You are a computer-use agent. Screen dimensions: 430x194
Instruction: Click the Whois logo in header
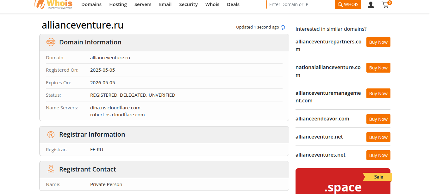click(54, 4)
